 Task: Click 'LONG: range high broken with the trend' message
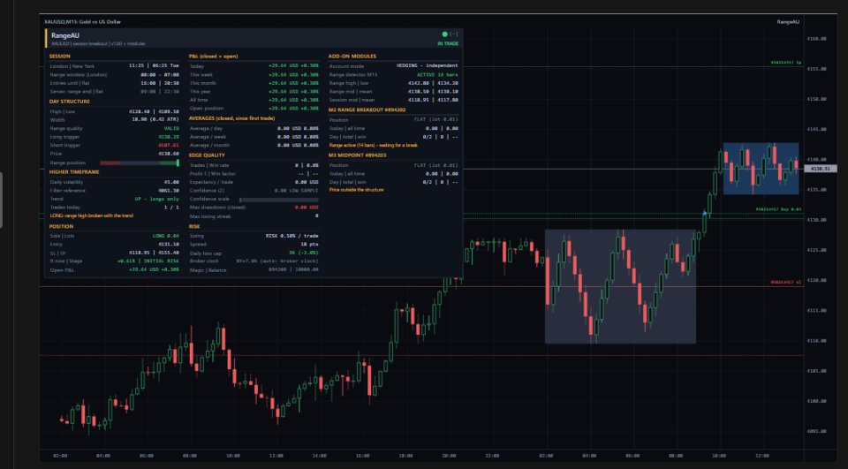91,216
